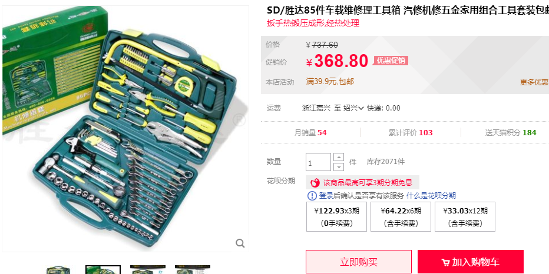Click the 月销量 54 monthly sales item

310,133
